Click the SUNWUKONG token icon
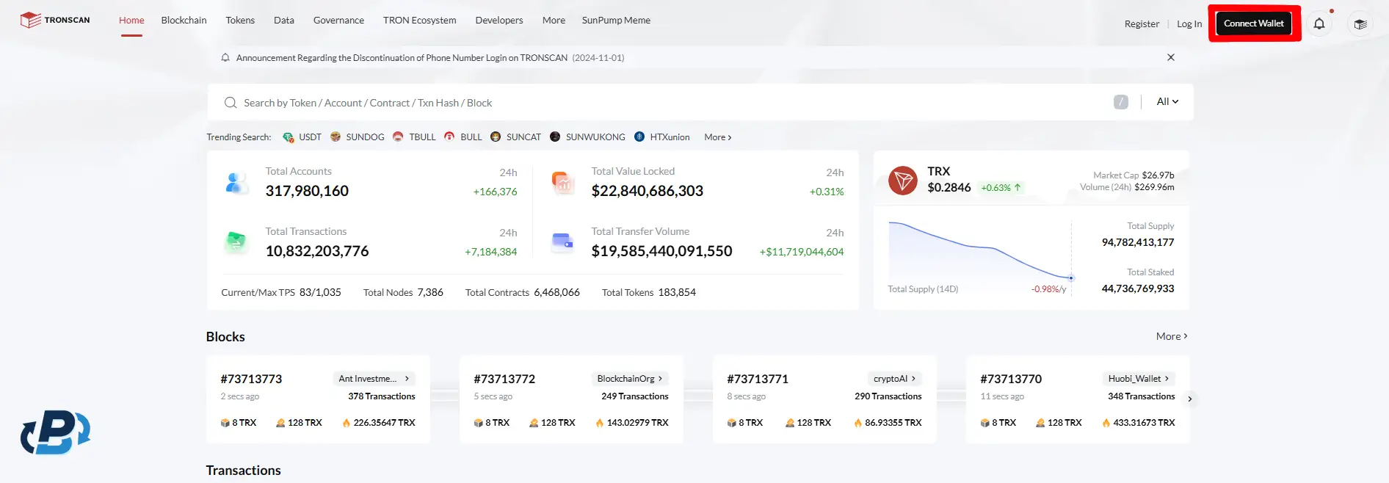Image resolution: width=1389 pixels, height=483 pixels. click(555, 137)
